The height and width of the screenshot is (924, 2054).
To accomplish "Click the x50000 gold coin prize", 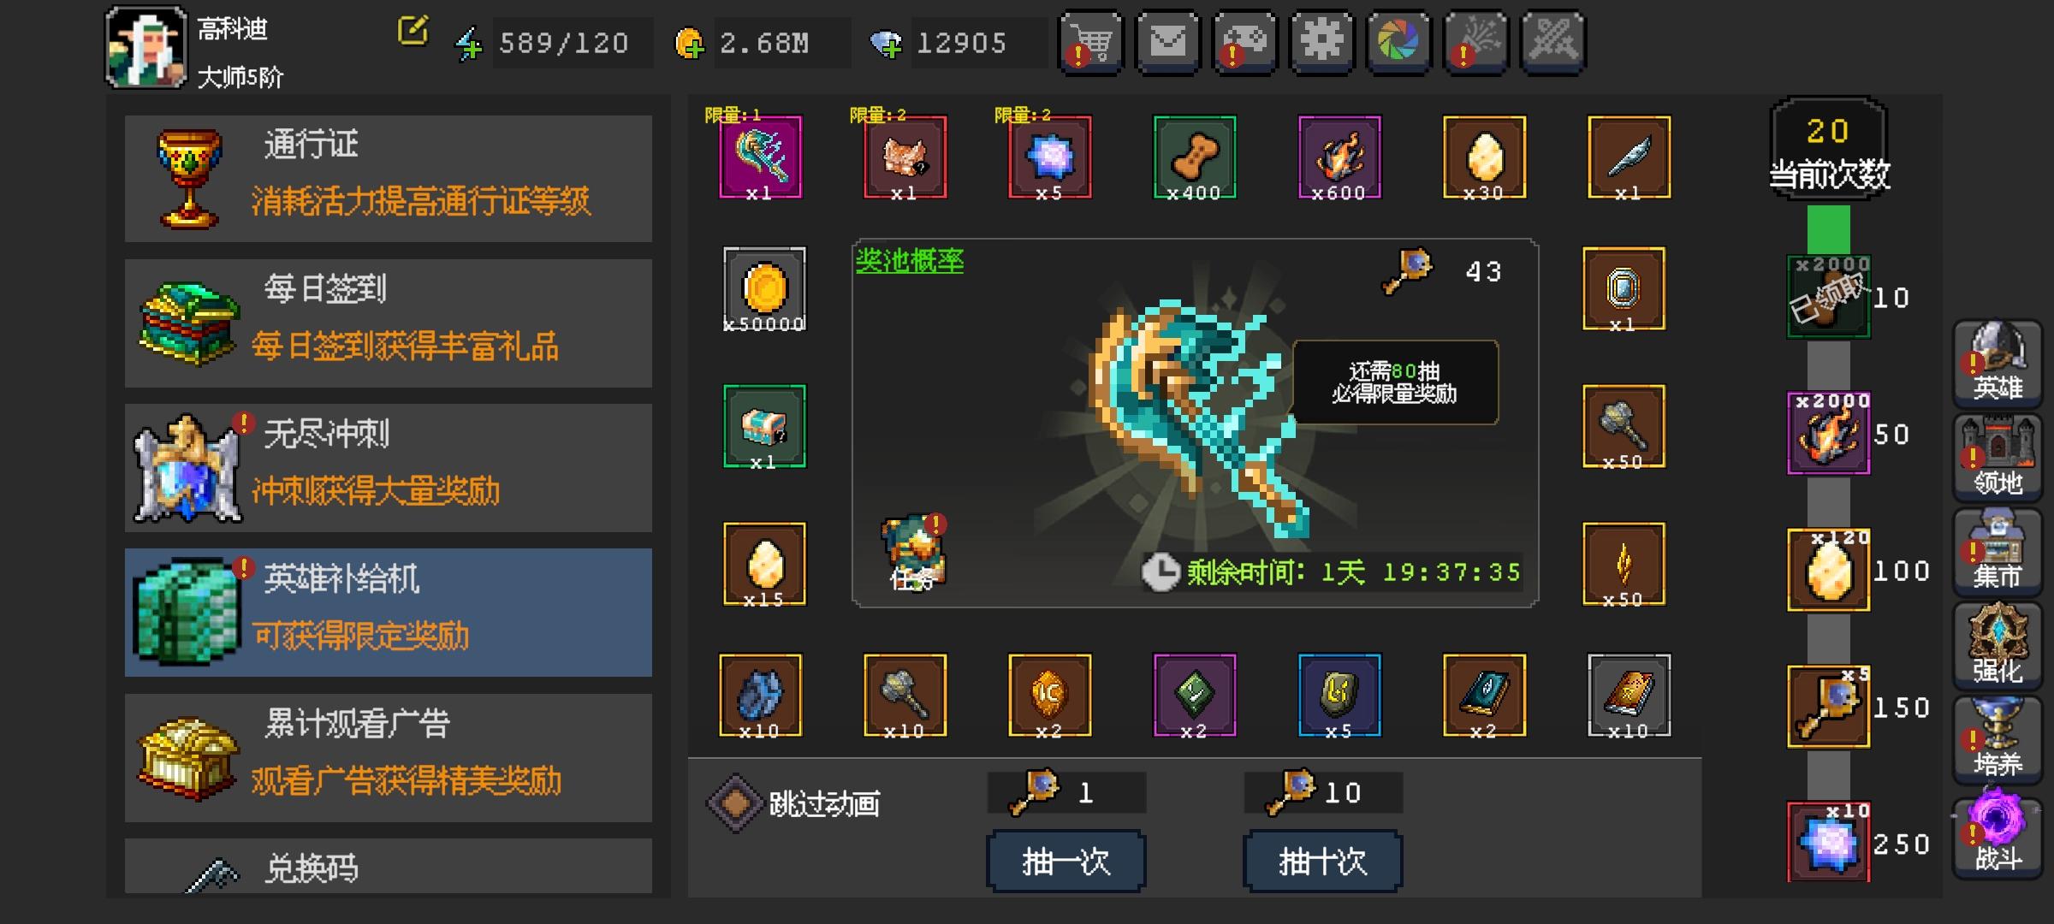I will coord(764,289).
